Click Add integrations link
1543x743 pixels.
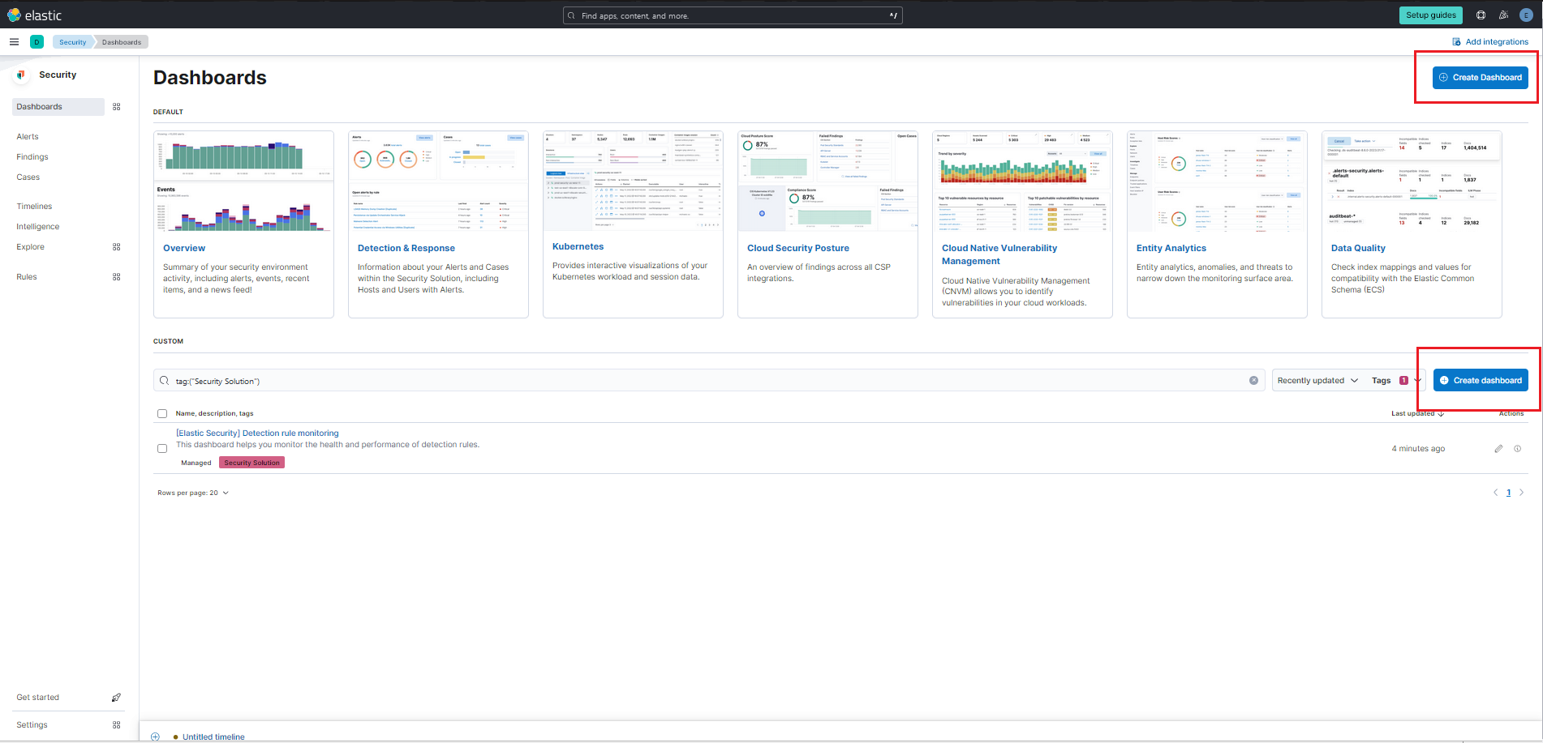click(x=1490, y=42)
